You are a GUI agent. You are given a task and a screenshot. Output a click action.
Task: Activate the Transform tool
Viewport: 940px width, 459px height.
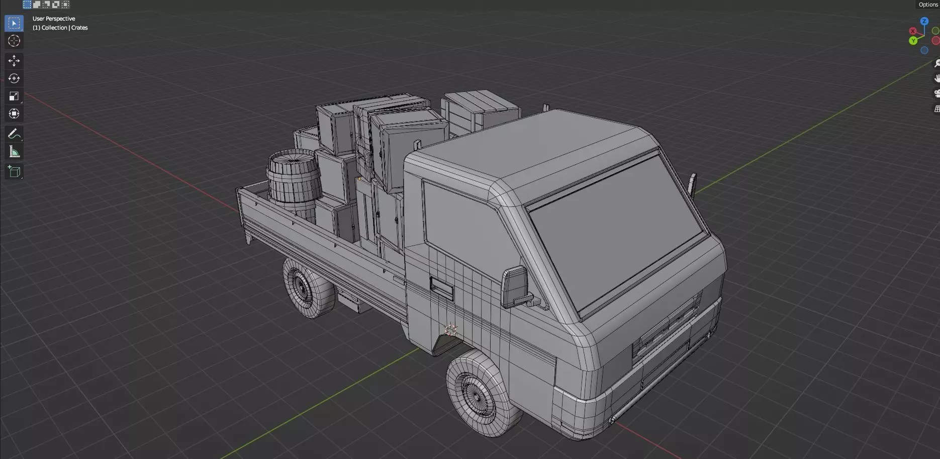(x=14, y=113)
